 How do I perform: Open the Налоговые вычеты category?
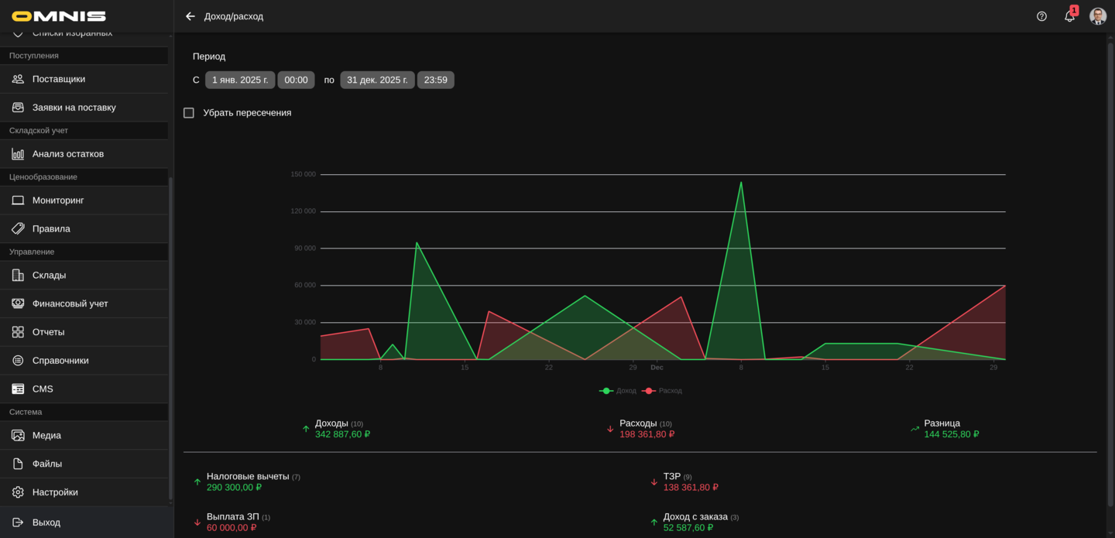pos(247,477)
